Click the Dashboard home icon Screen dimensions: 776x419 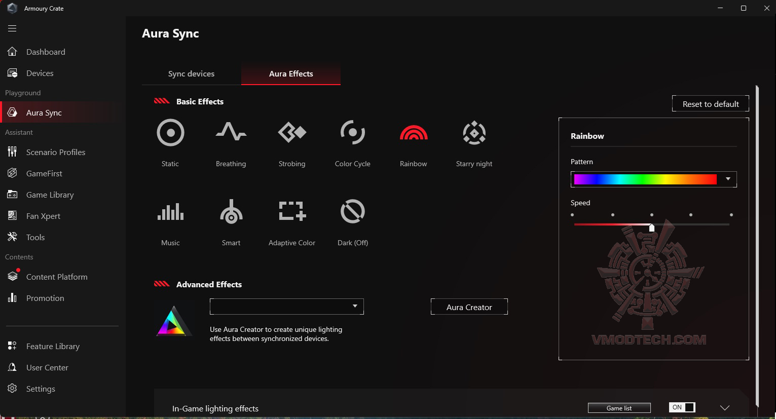pos(12,52)
